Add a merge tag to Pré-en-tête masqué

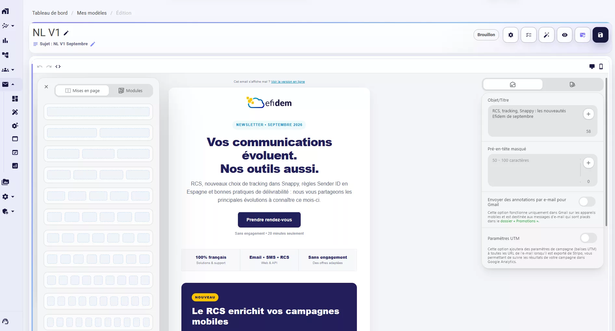tap(588, 163)
